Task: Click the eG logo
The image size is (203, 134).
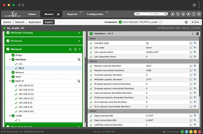Action: point(13,14)
